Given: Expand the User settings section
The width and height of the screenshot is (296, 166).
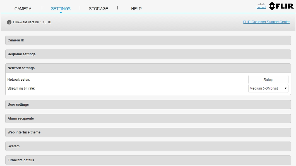Looking at the screenshot, I should point(148,105).
